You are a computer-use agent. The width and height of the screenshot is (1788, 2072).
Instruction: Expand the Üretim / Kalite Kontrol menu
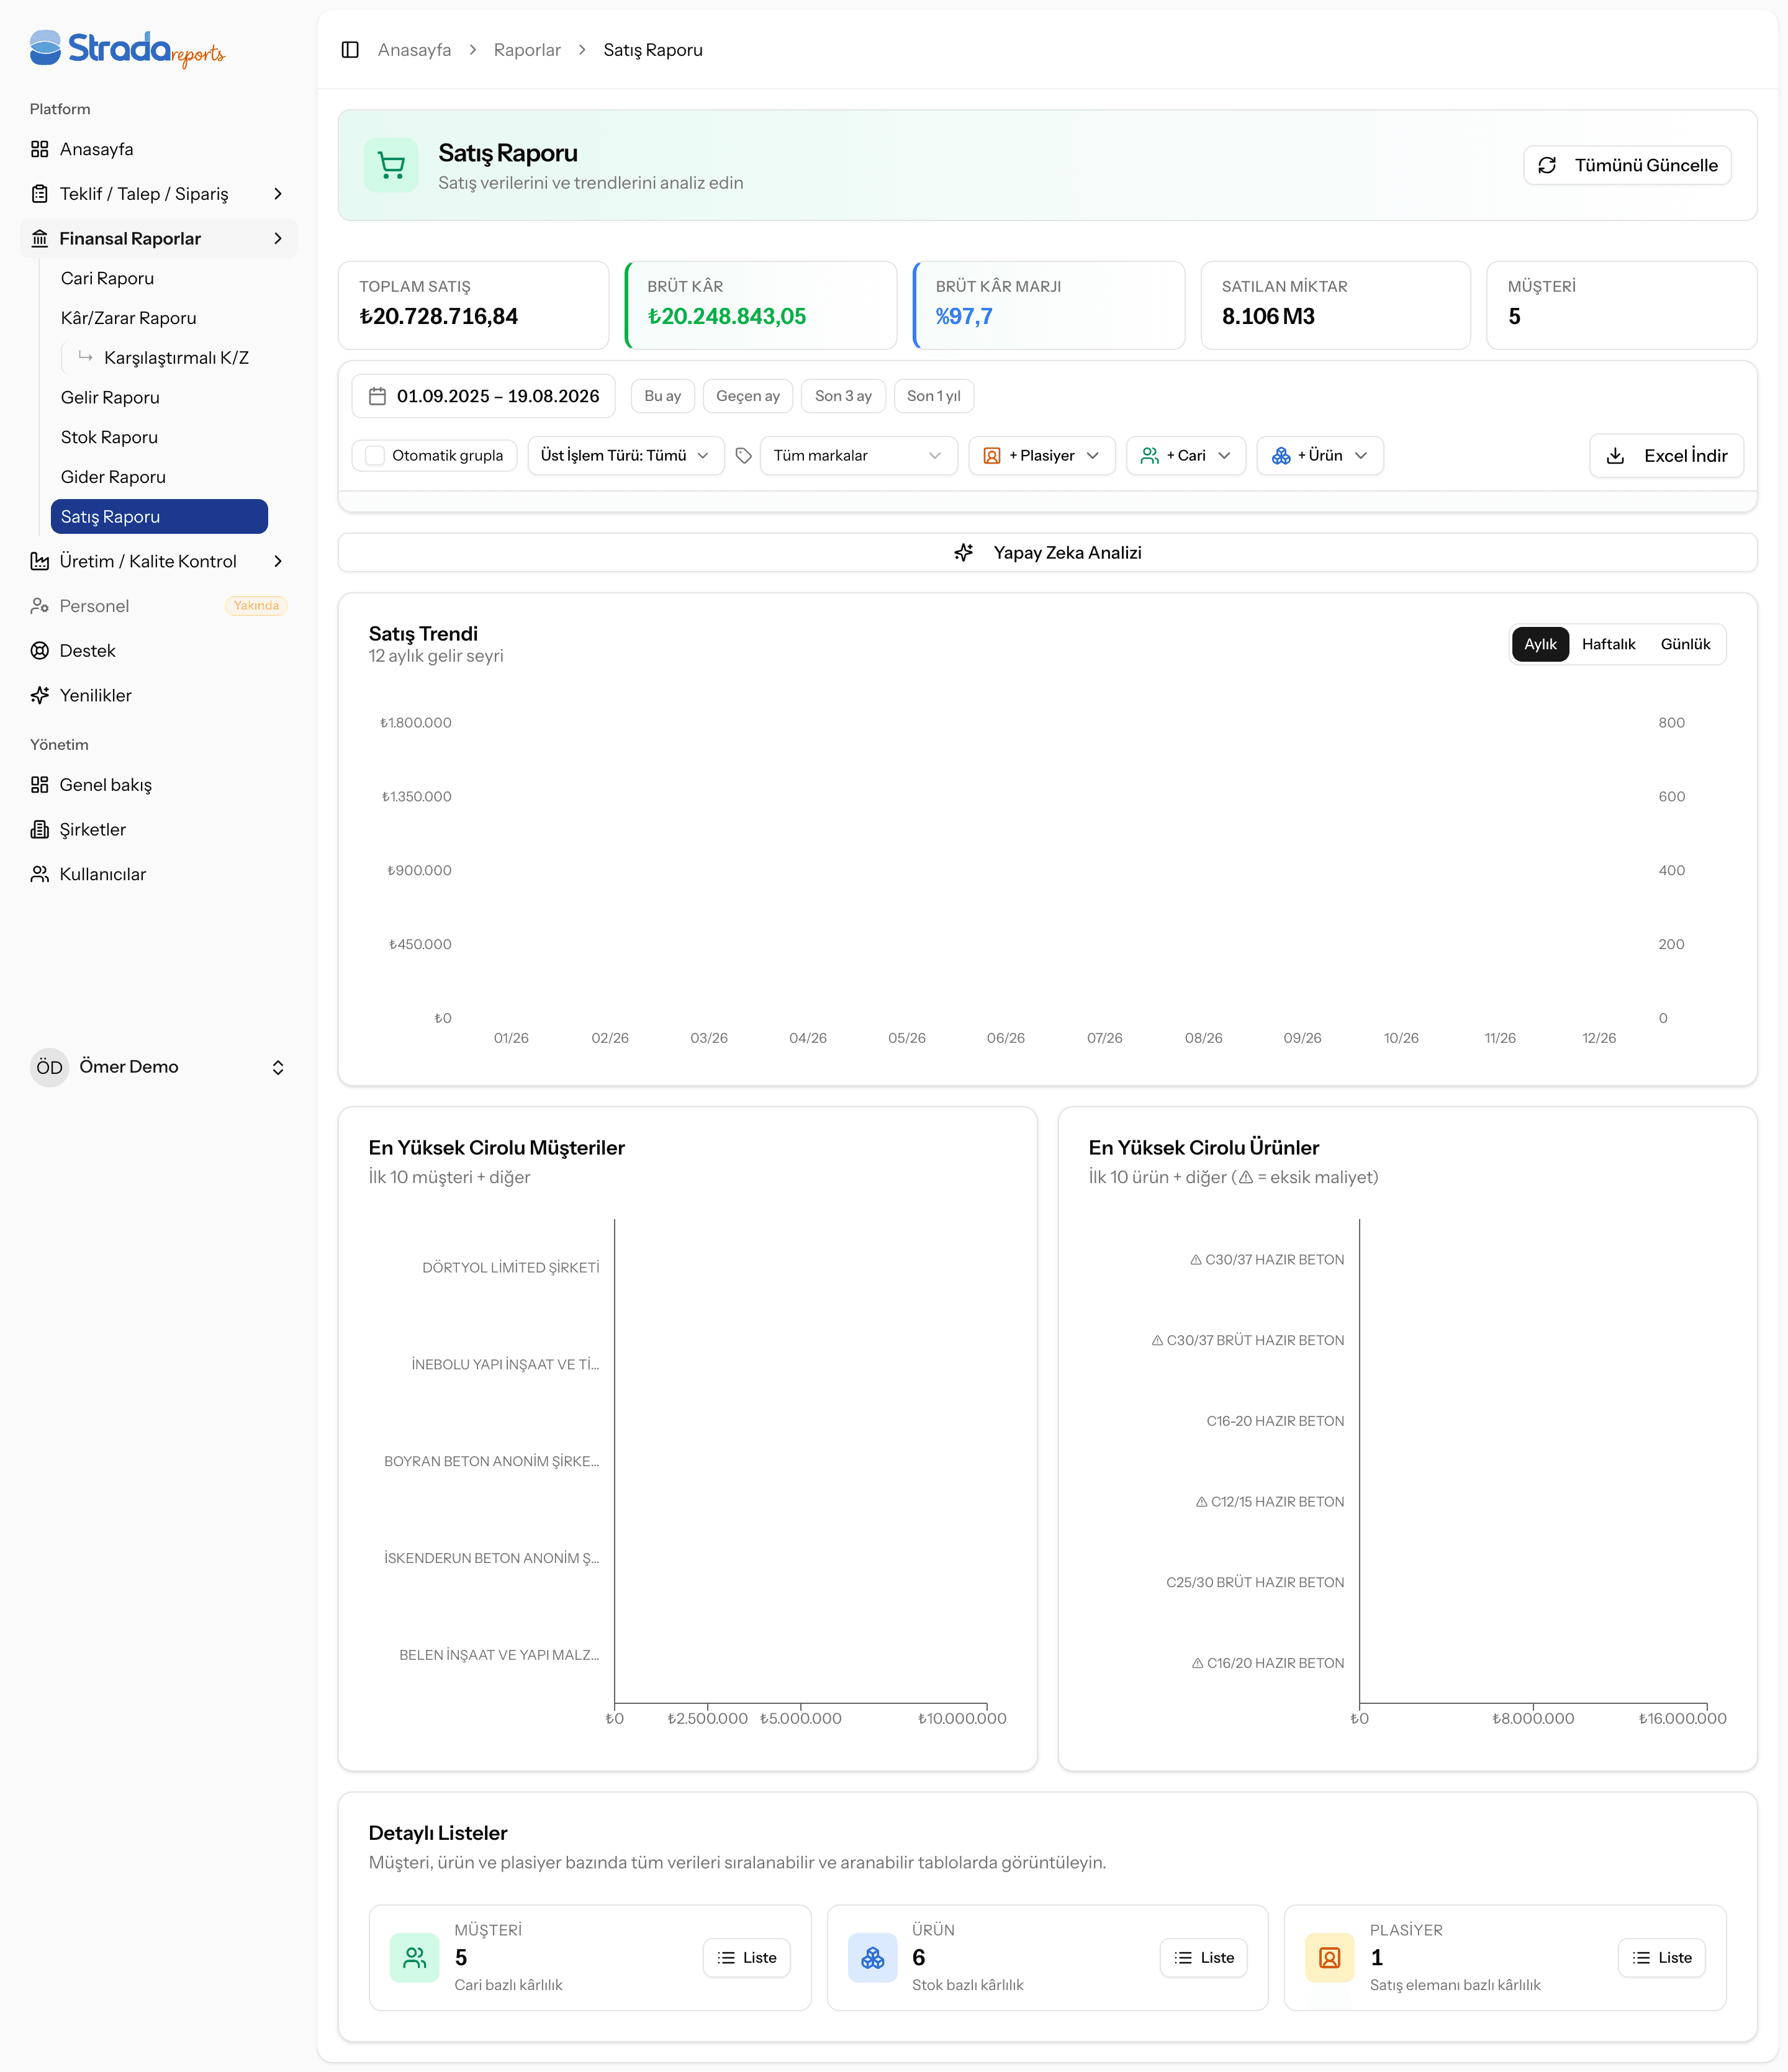tap(158, 561)
